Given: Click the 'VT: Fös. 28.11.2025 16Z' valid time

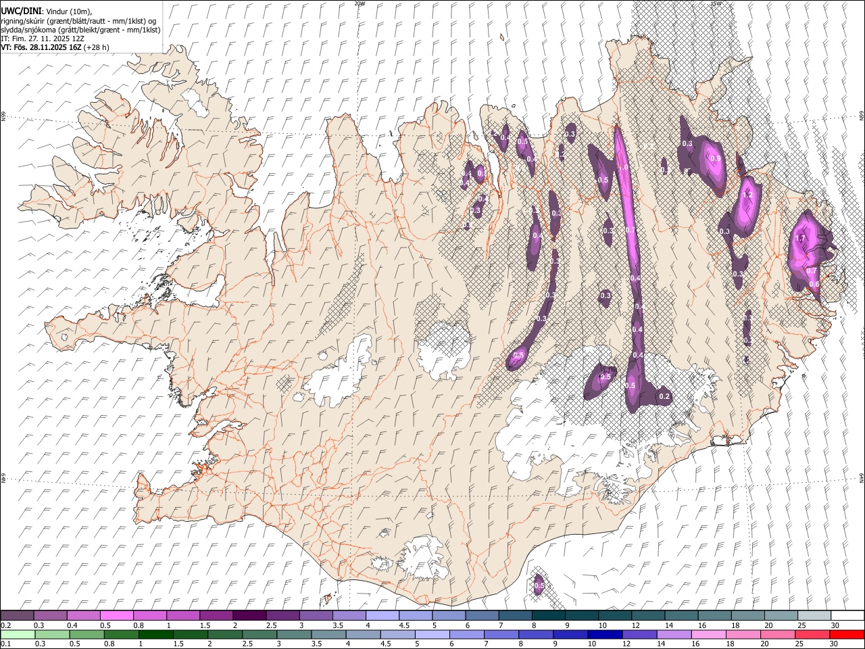Looking at the screenshot, I should point(41,47).
